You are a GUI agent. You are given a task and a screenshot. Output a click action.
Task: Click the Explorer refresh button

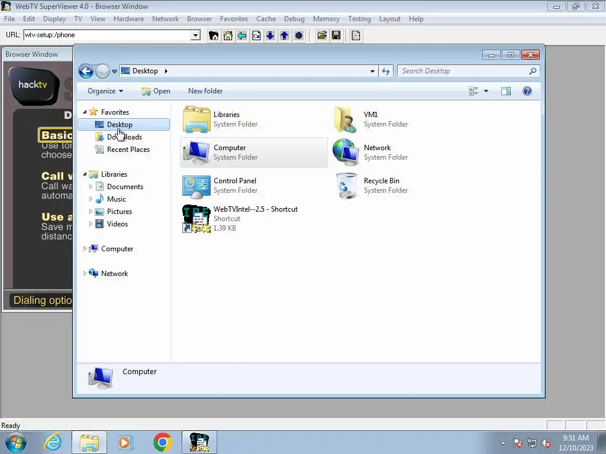tap(386, 71)
